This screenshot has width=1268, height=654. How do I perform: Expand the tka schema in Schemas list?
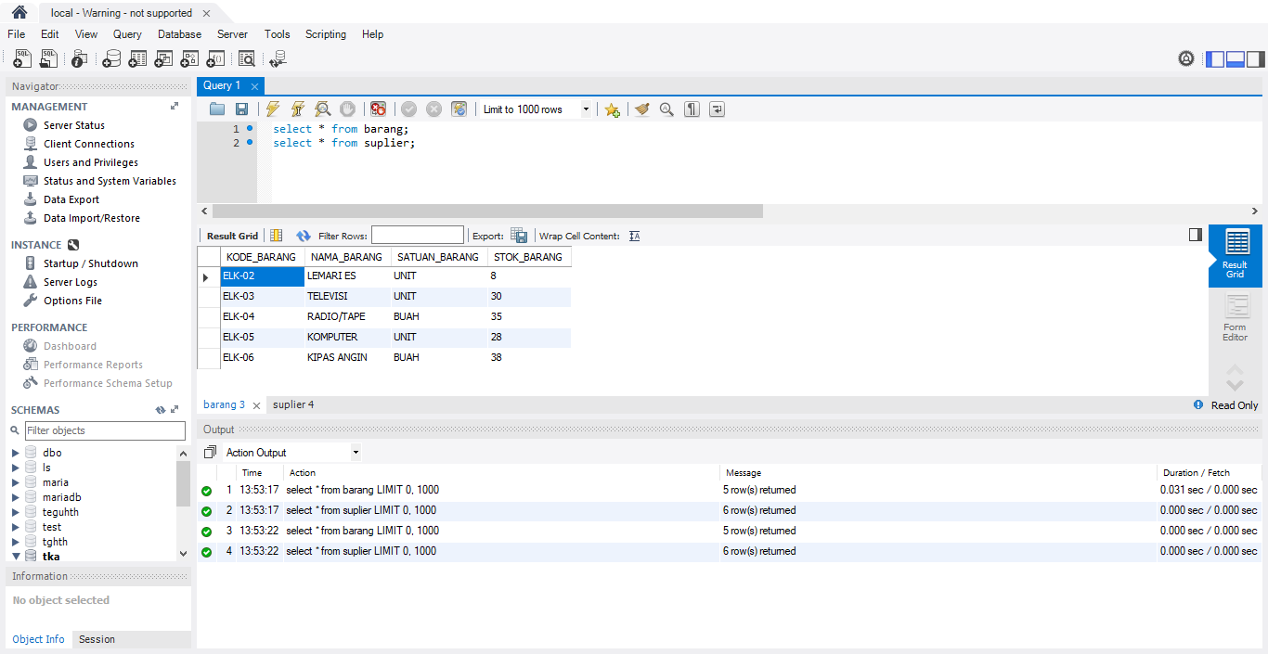16,556
